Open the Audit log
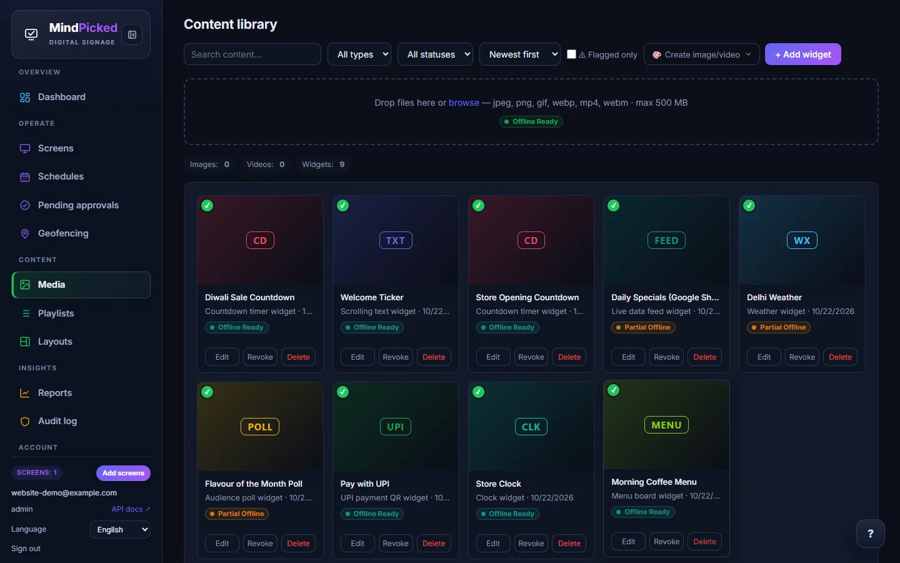Image resolution: width=900 pixels, height=563 pixels. (81, 421)
